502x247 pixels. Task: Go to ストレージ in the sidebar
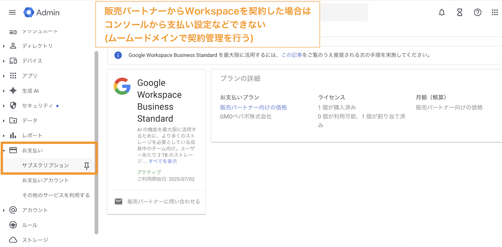35,240
